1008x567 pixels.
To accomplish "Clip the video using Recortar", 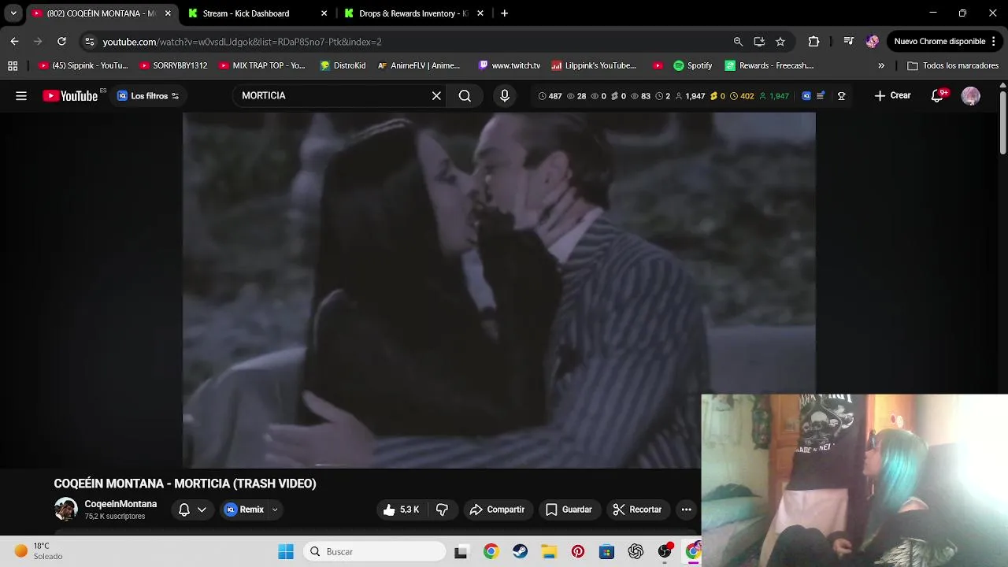I will 637,510.
